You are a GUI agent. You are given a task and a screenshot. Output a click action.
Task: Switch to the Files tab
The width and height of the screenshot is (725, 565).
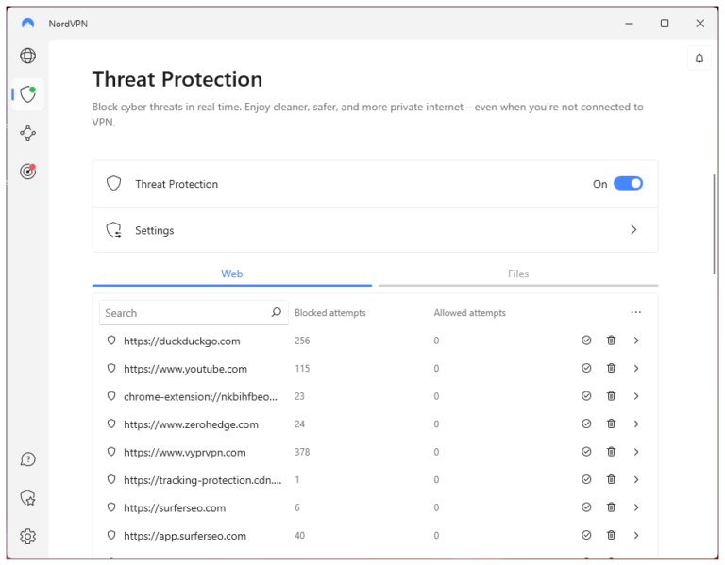[518, 274]
